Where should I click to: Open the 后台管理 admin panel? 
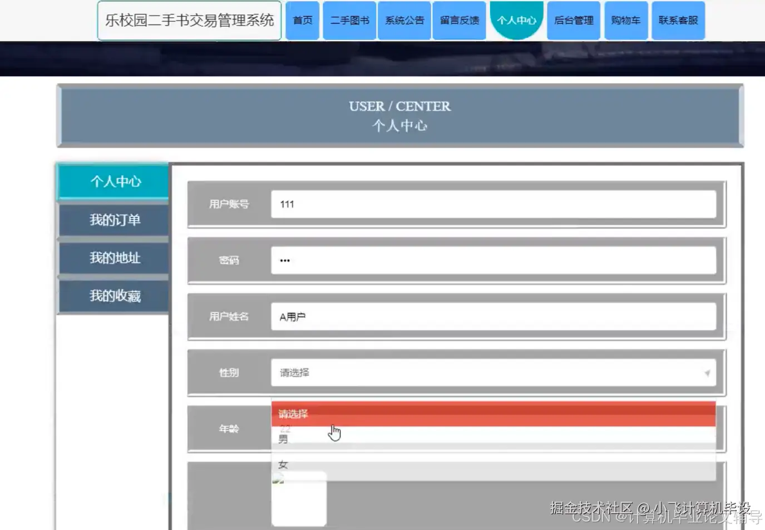[x=573, y=20]
